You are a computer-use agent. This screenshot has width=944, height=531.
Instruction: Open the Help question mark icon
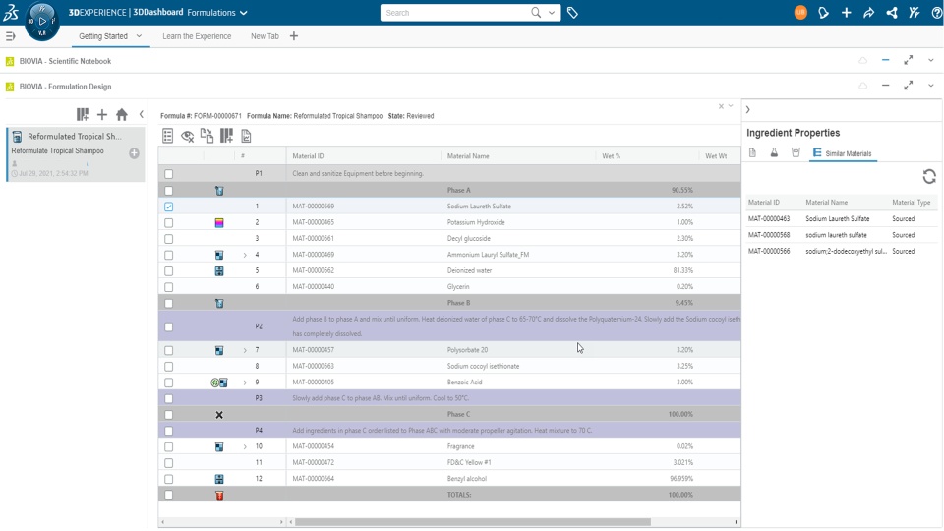point(937,13)
